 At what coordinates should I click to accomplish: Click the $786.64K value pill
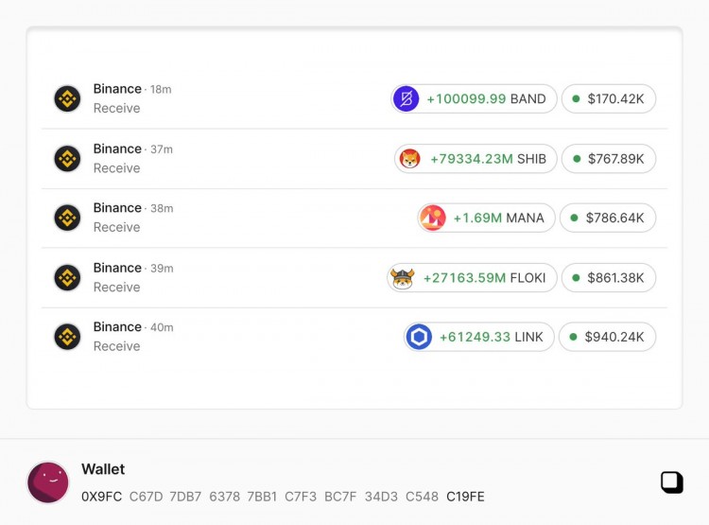(x=608, y=219)
